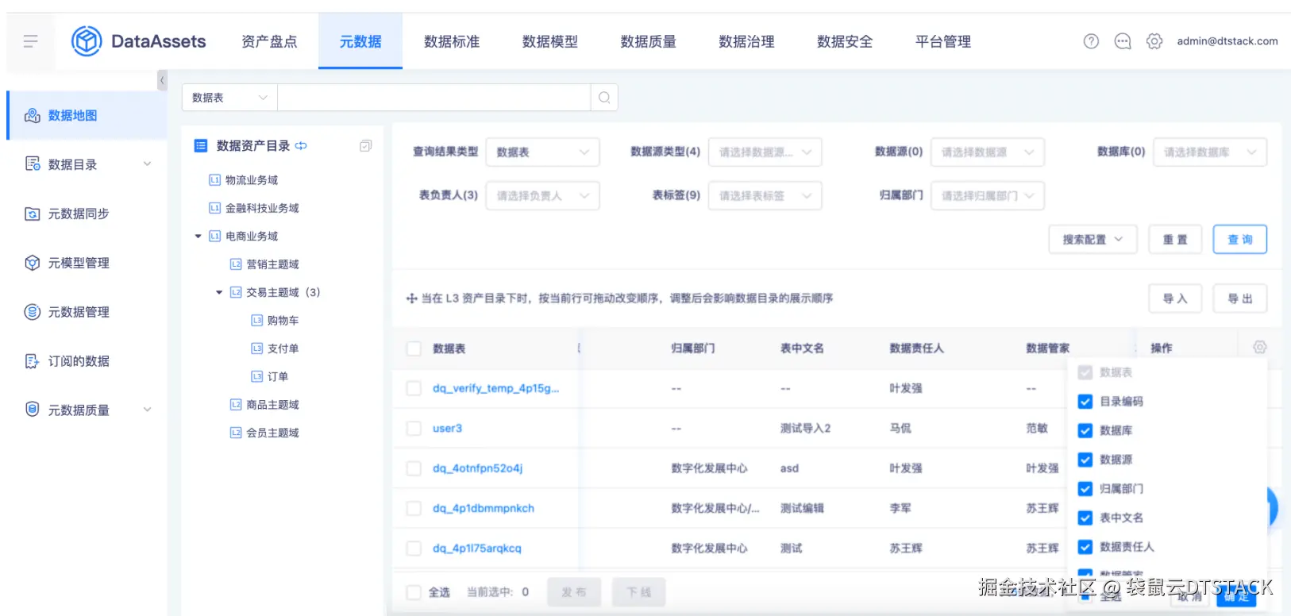Click the collapse-all icon in catalog panel

point(365,146)
